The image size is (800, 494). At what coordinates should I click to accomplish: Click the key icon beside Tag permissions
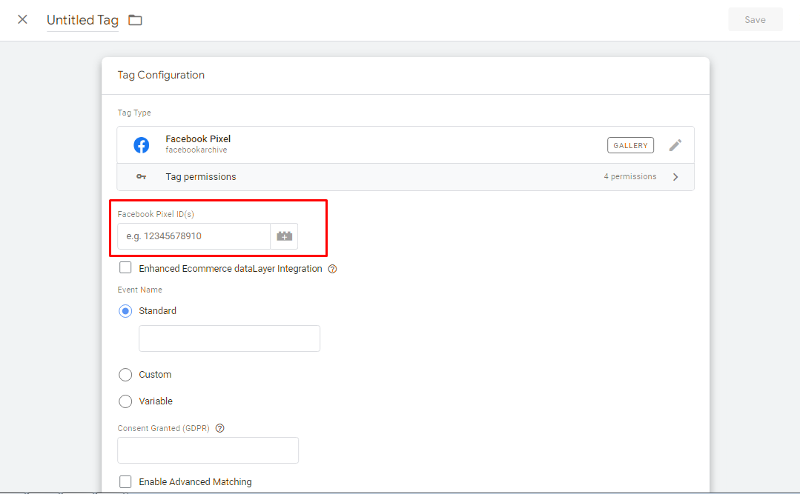pyautogui.click(x=142, y=176)
